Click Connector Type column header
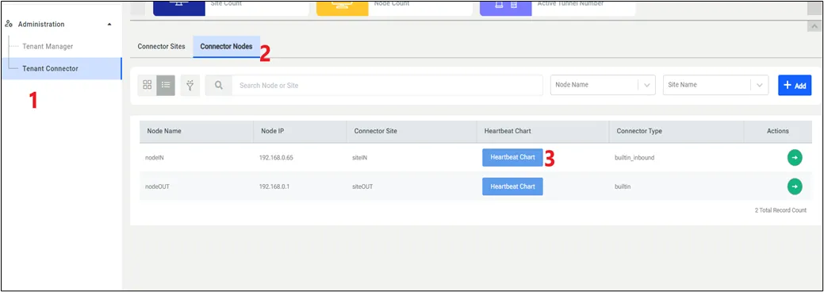Screen dimensions: 824x292 point(639,131)
